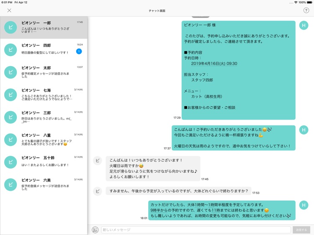Tap avatar icon of ビオンリー 四郎
Viewport: 314px width, 235px height.
coord(10,50)
